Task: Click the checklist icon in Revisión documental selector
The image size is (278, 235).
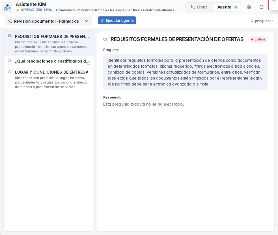Action: point(10,21)
